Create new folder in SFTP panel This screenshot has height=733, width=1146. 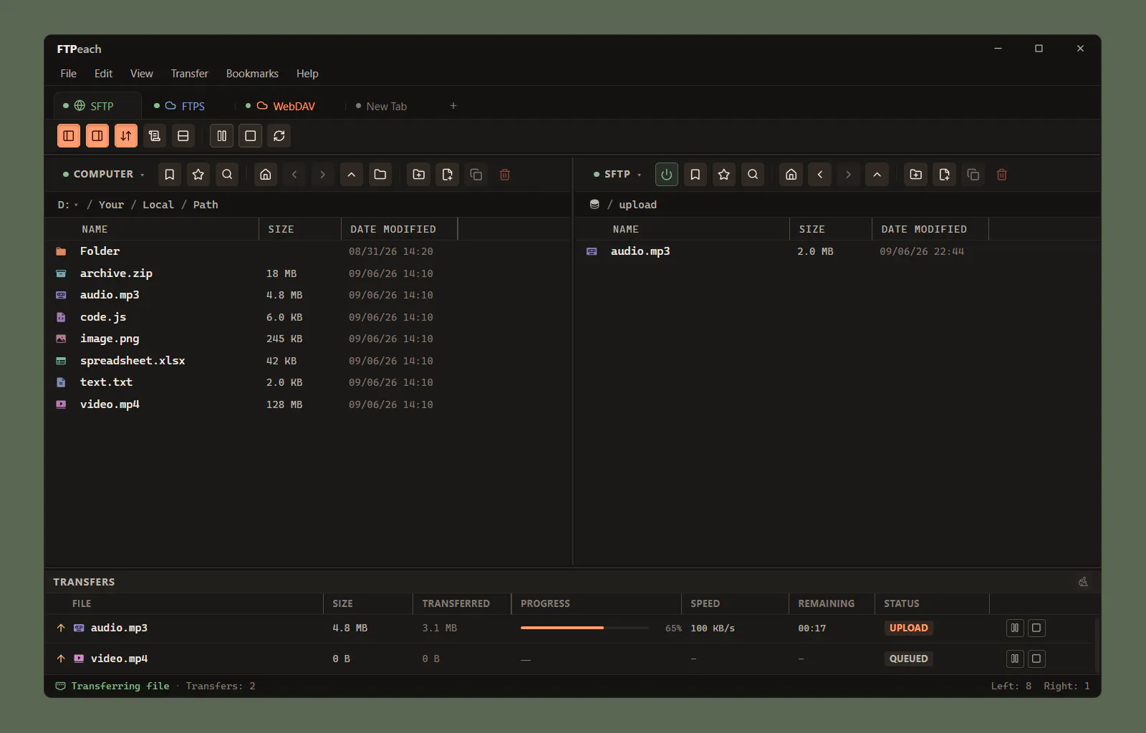916,175
